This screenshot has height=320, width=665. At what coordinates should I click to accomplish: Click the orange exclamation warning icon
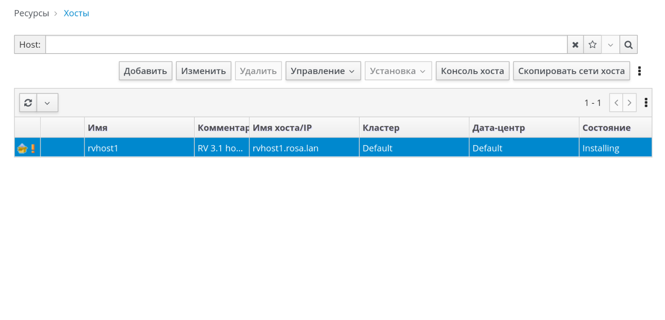[33, 148]
